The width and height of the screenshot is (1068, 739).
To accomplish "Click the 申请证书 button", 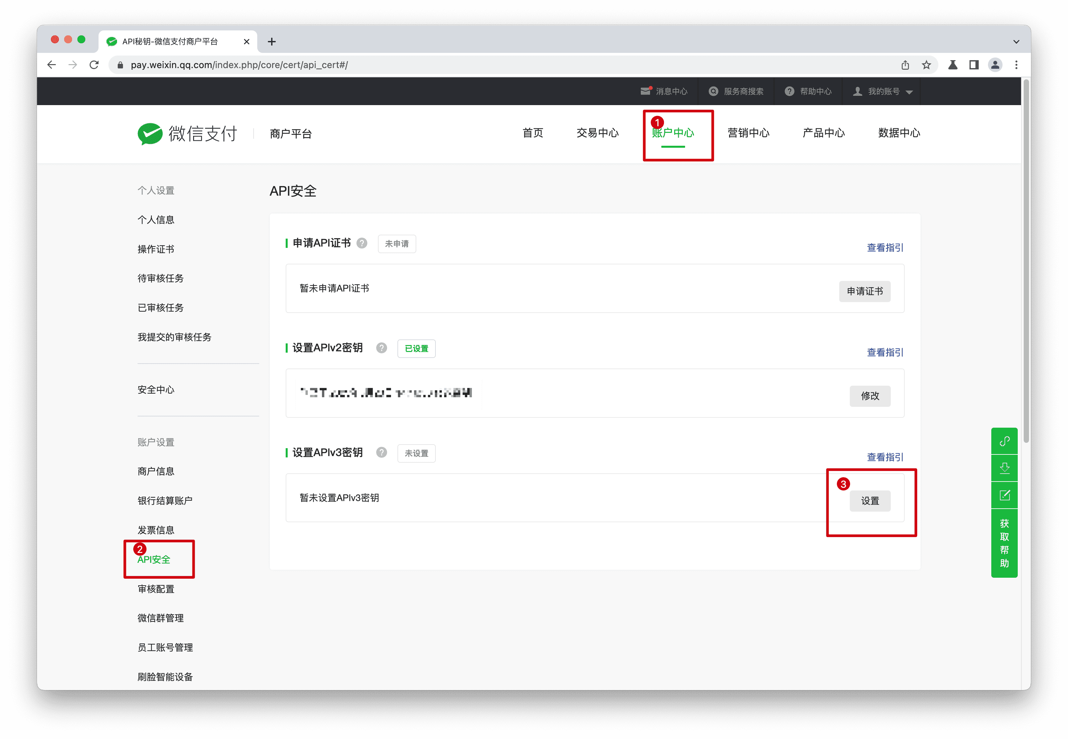I will point(864,291).
